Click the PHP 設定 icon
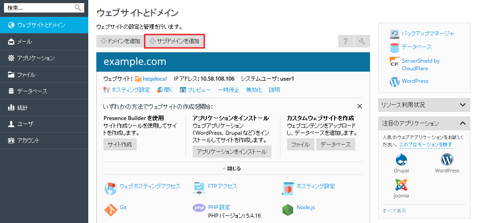This screenshot has width=478, height=223. pos(199,208)
